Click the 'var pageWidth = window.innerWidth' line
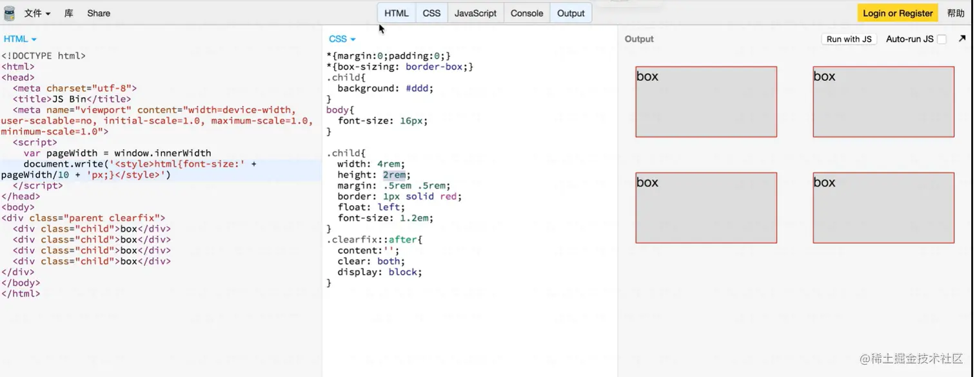The height and width of the screenshot is (377, 975). point(117,153)
